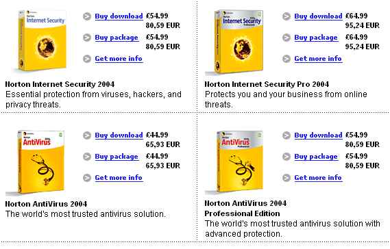The width and height of the screenshot is (390, 249).
Task: Get more info on Norton AntiVirus 2004
Action: [119, 178]
